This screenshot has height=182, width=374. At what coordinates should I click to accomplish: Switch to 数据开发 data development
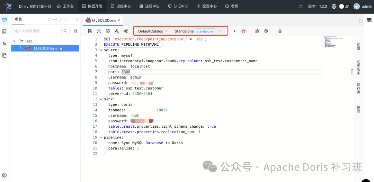coord(92,7)
